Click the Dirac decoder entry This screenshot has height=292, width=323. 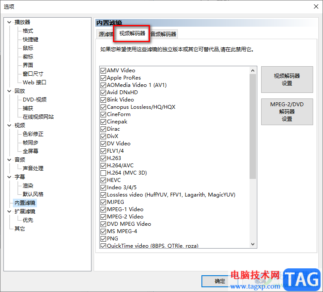pyautogui.click(x=113, y=129)
